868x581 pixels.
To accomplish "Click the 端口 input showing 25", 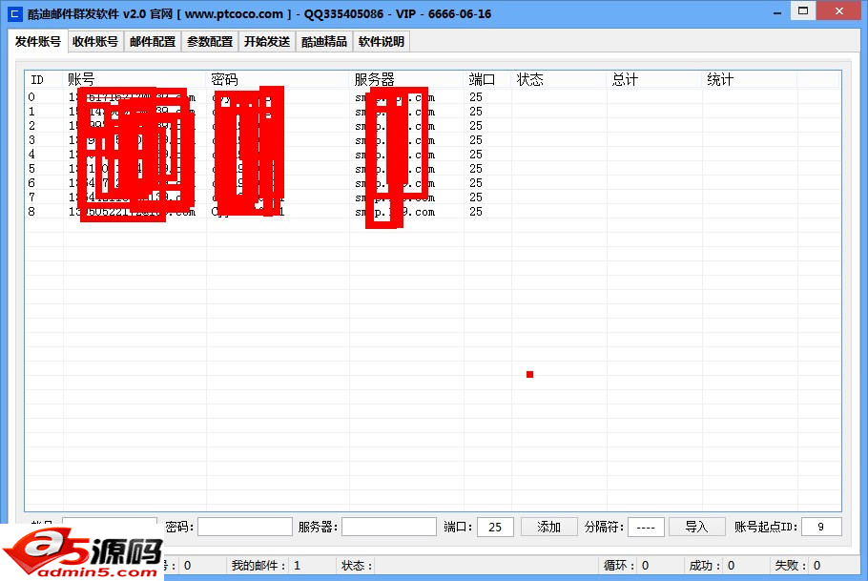I will click(x=495, y=527).
